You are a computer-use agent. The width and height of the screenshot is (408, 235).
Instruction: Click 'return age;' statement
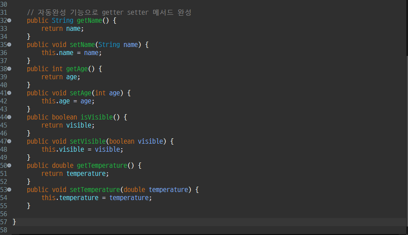click(x=60, y=77)
